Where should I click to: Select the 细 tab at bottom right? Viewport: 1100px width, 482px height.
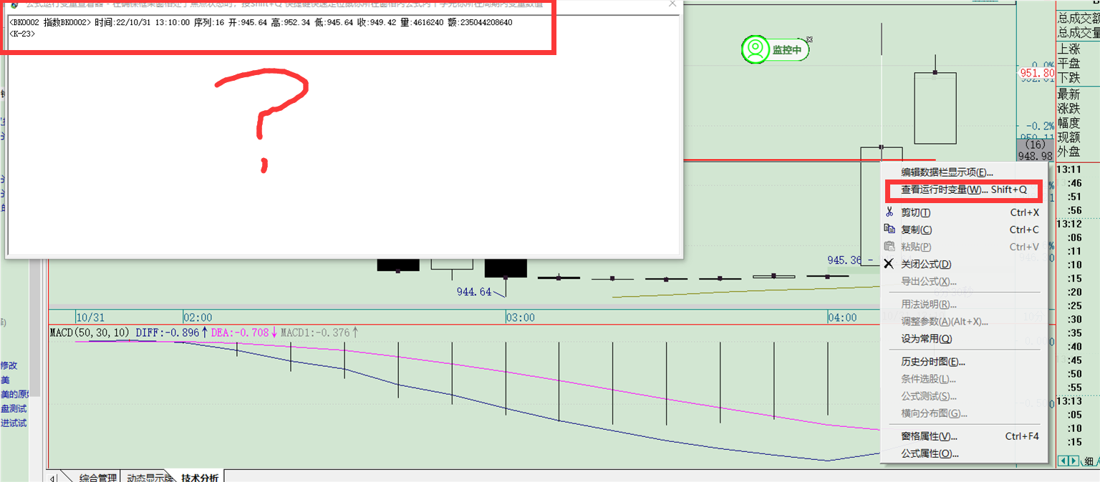pos(1089,461)
